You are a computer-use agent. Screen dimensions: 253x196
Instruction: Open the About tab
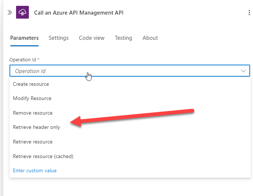coord(150,38)
